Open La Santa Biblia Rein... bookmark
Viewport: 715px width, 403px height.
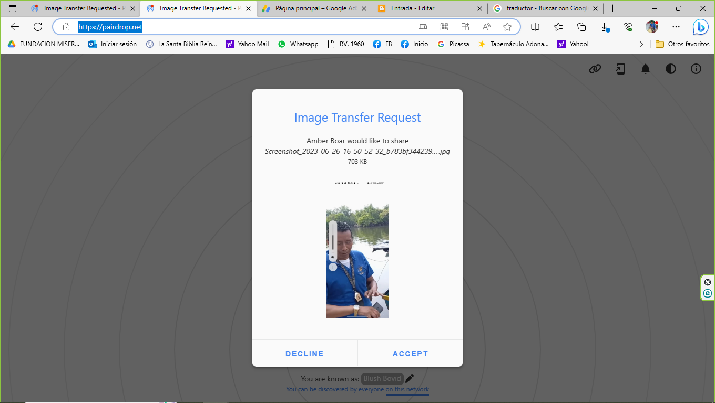[181, 44]
